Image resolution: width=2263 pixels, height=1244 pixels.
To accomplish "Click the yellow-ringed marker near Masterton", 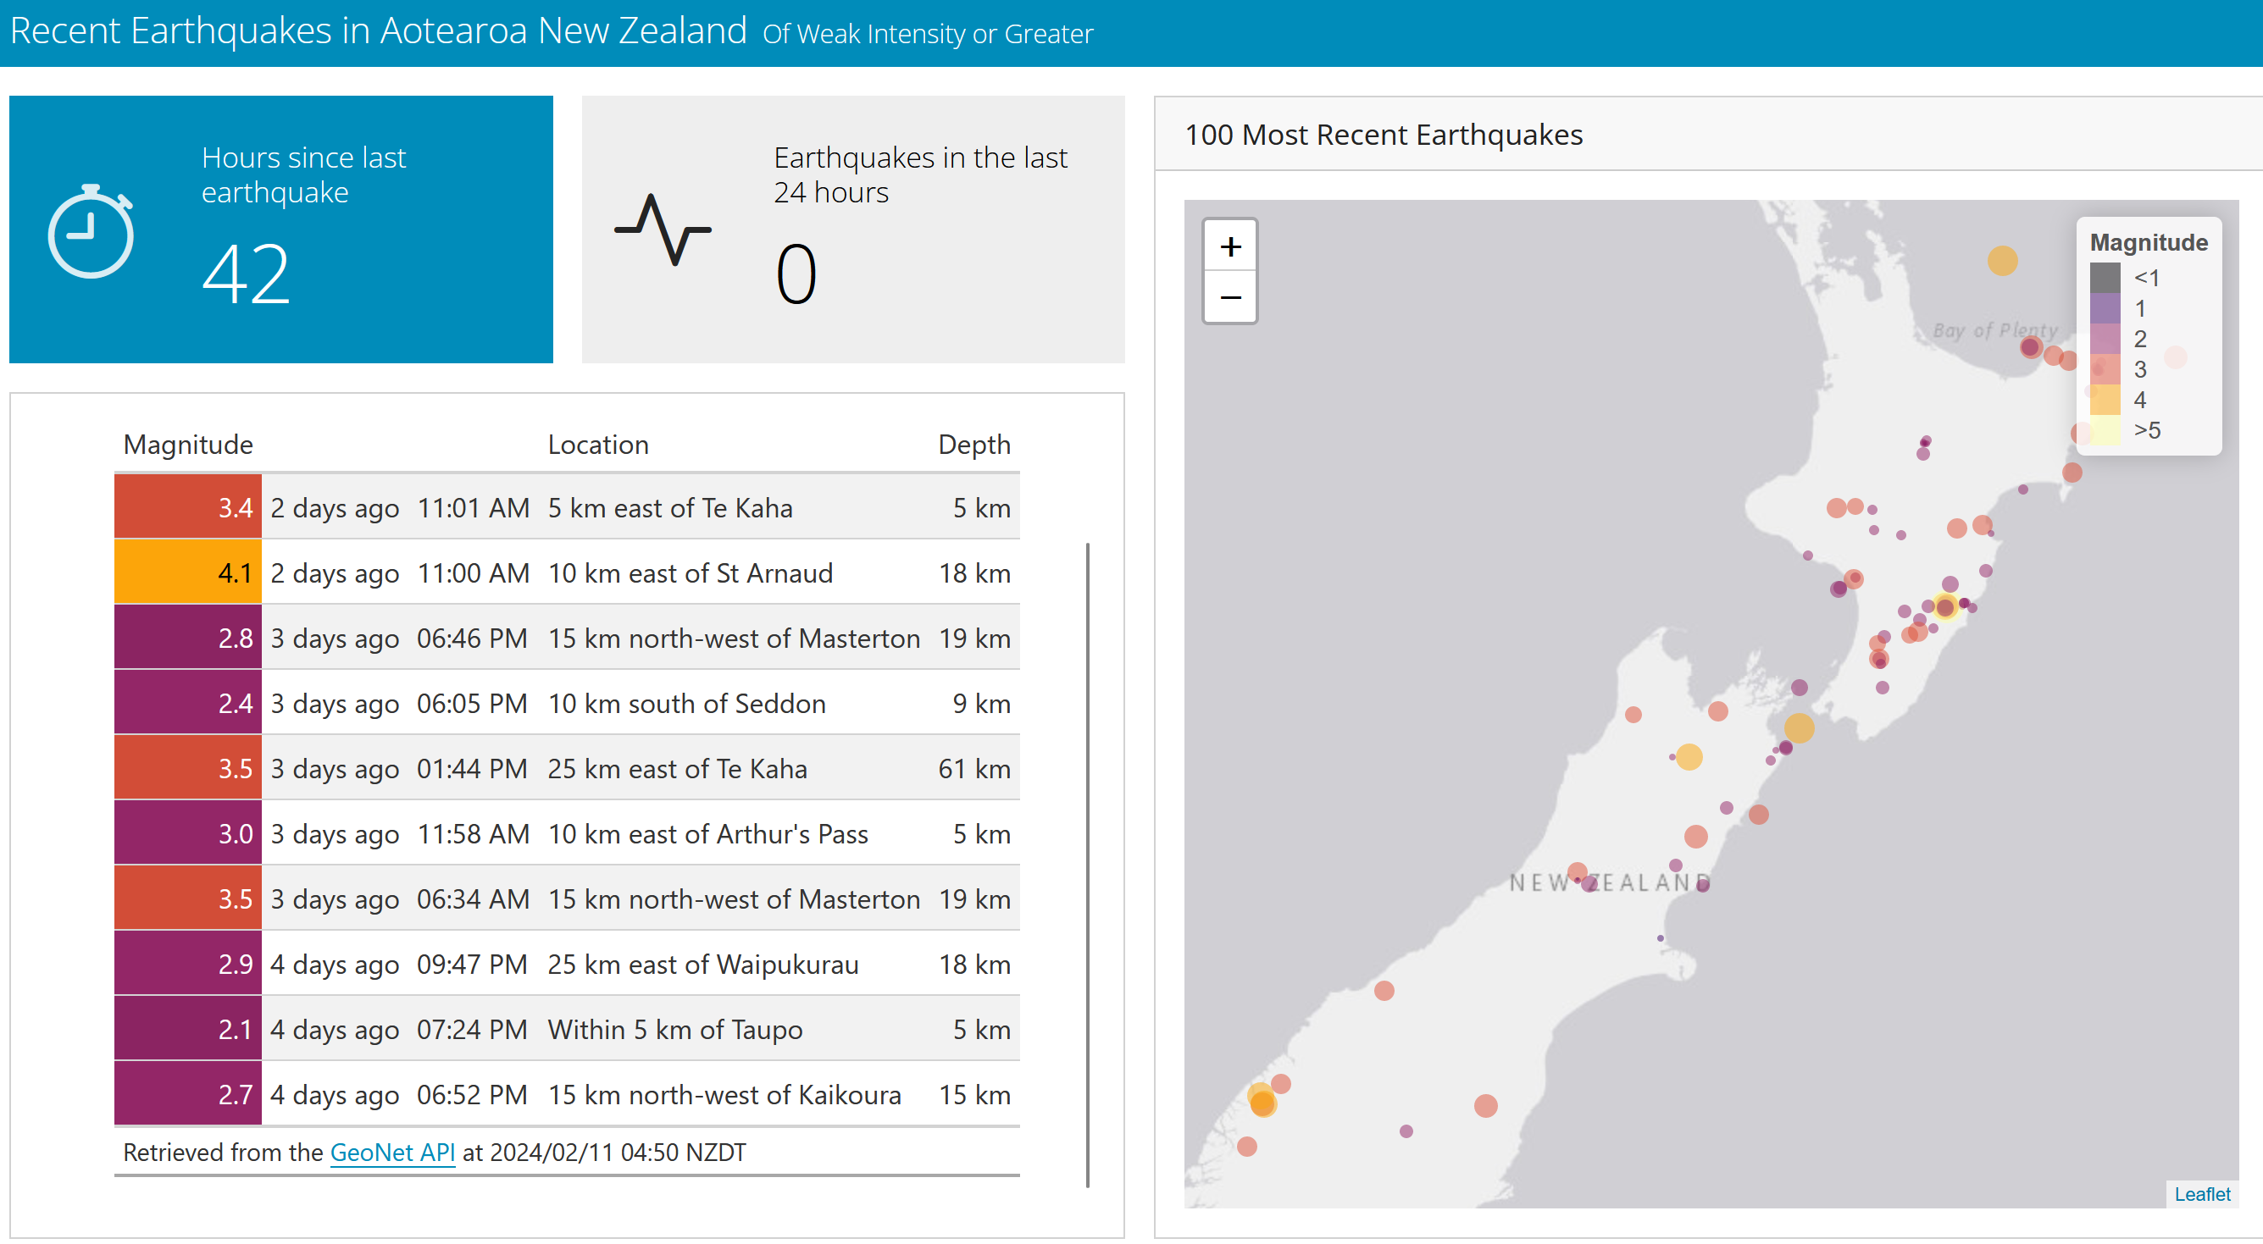I will (x=1945, y=606).
